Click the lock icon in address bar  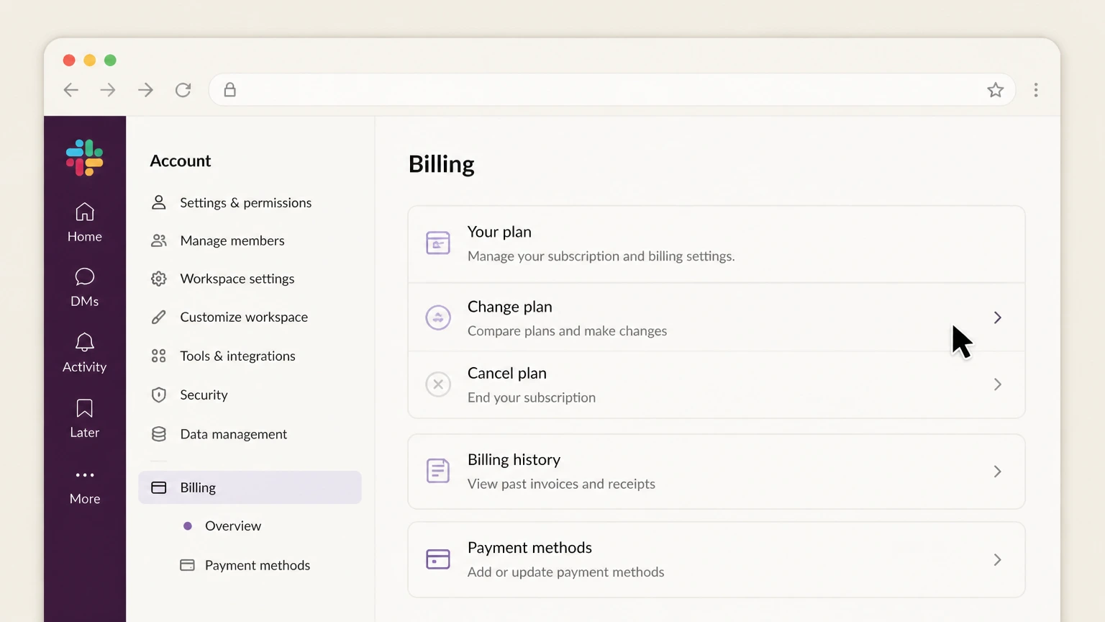pos(230,90)
